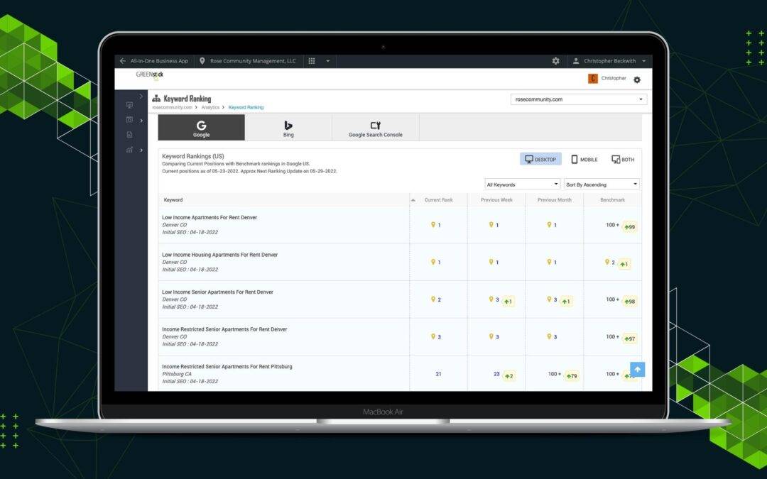767x479 pixels.
Task: Switch rankings view to BOTH devices
Action: pos(623,159)
